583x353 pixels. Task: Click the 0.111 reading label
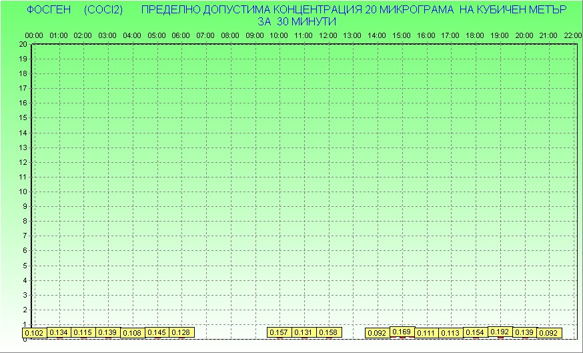(x=426, y=333)
